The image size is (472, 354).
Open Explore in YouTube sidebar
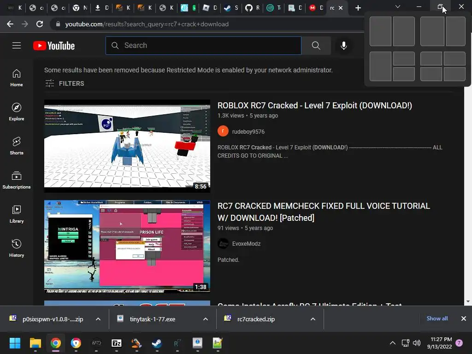coord(17,112)
